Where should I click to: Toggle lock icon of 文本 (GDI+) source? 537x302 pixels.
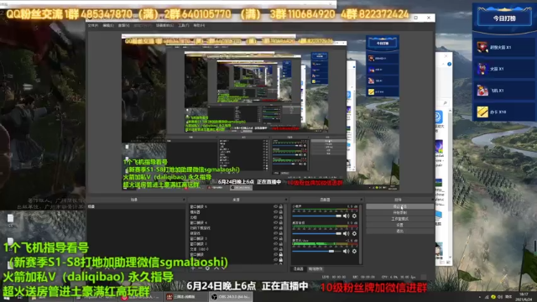[281, 249]
